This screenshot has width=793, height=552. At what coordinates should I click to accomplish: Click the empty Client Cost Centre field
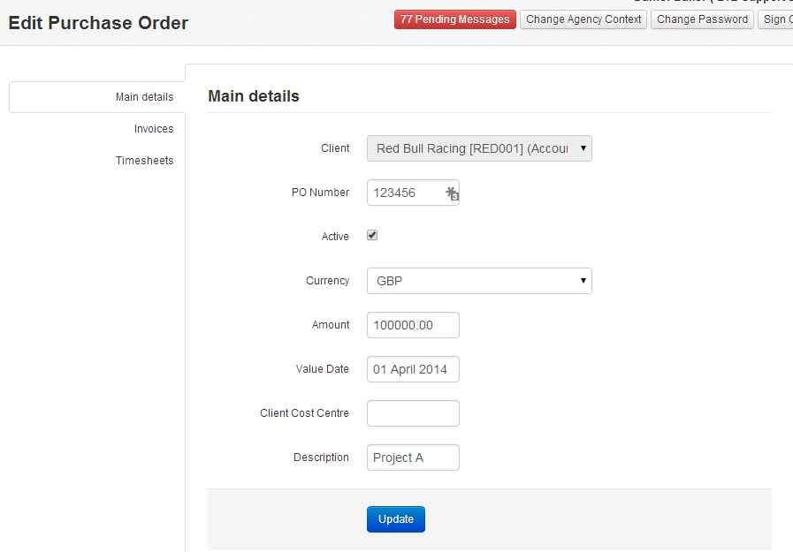(413, 413)
